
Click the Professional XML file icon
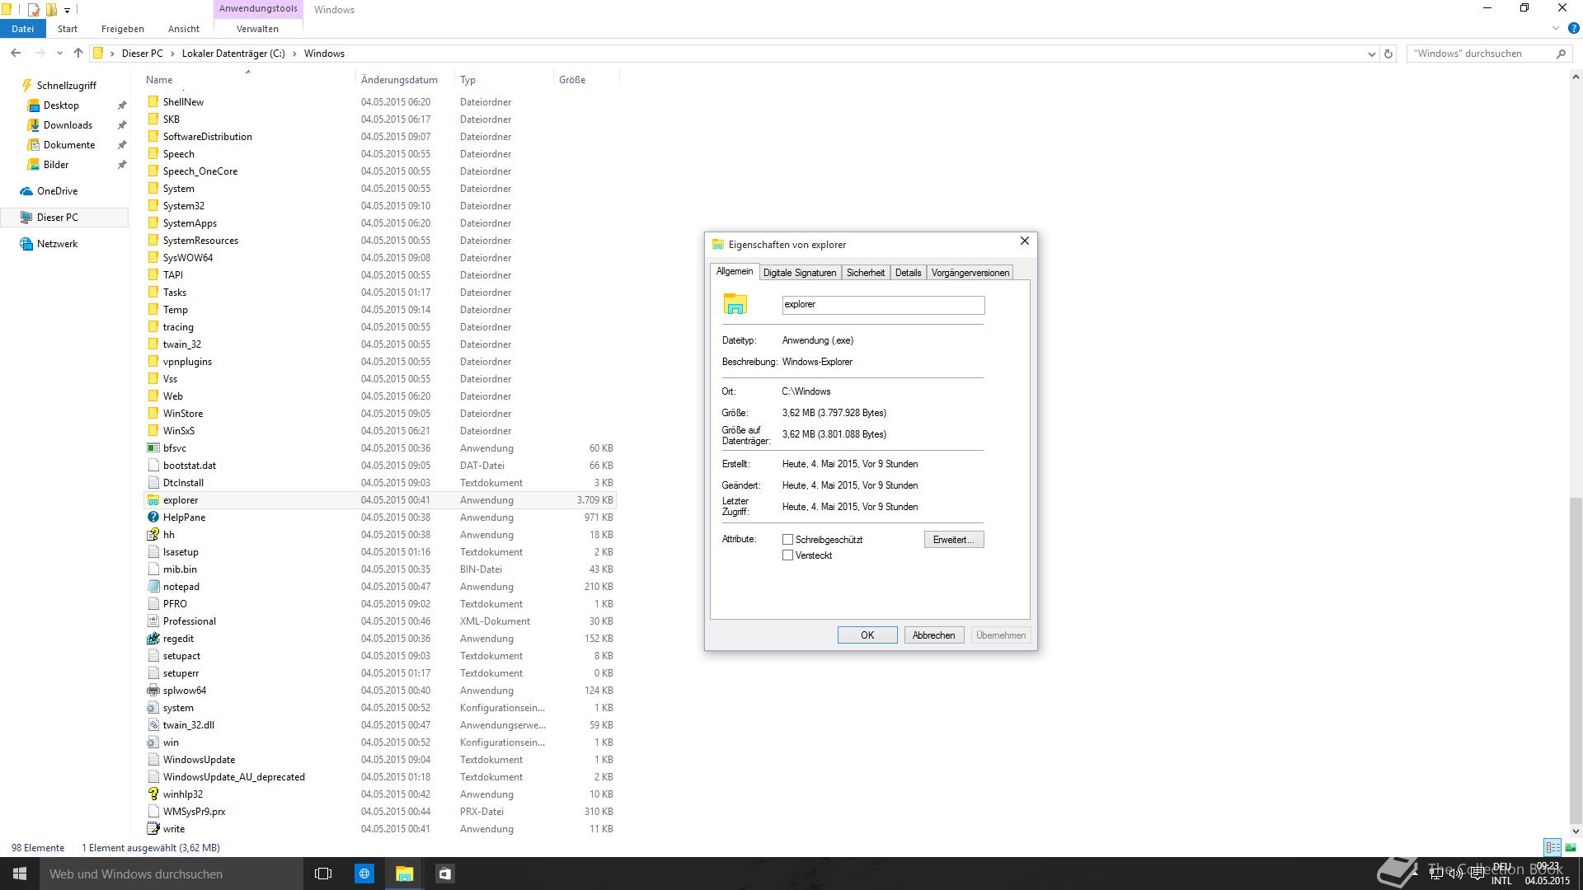pyautogui.click(x=153, y=621)
